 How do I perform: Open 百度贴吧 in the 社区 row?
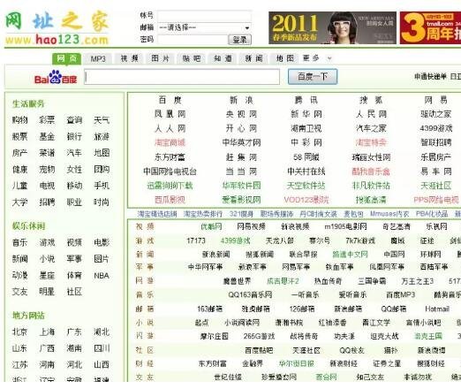(259, 351)
